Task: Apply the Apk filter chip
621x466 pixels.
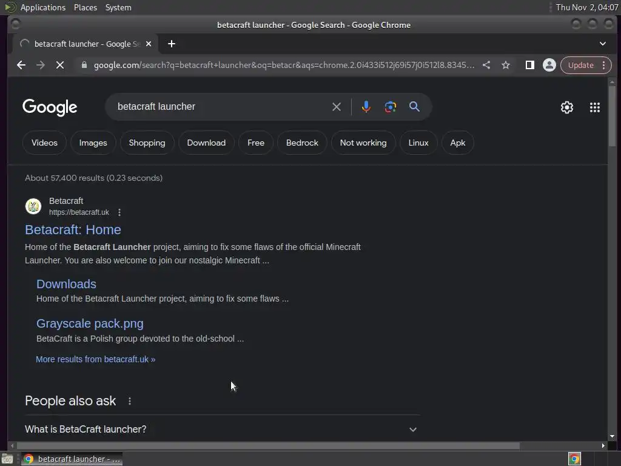Action: (x=458, y=143)
